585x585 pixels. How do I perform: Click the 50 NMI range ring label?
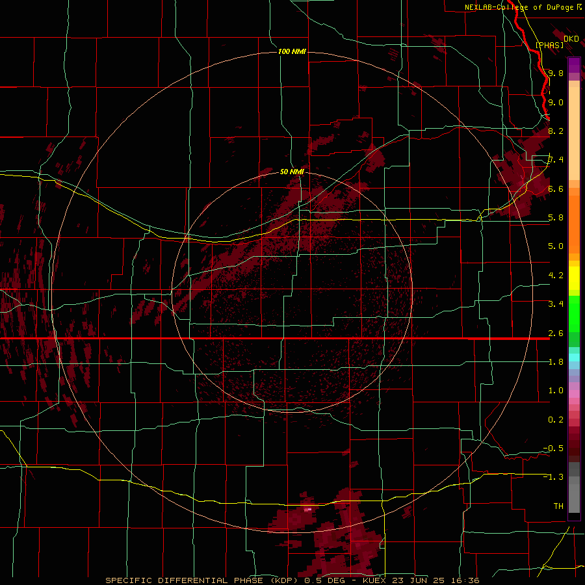(x=292, y=172)
